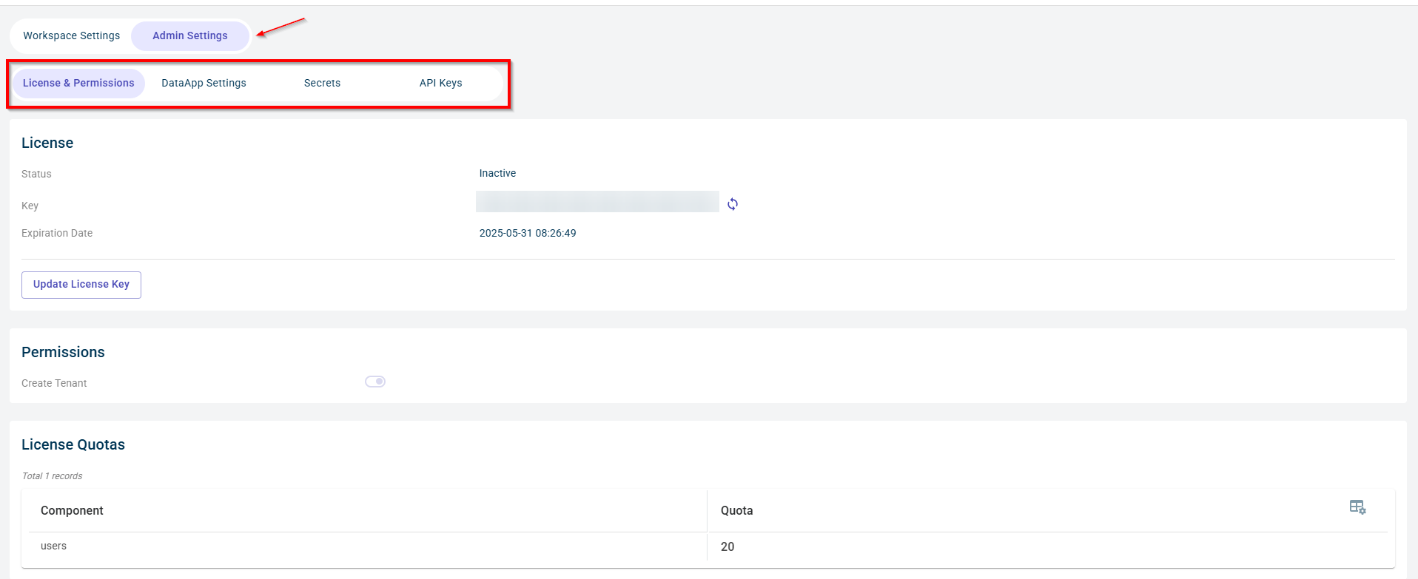Open the Secrets tab
Screen dimensions: 1418x579
pyautogui.click(x=322, y=83)
